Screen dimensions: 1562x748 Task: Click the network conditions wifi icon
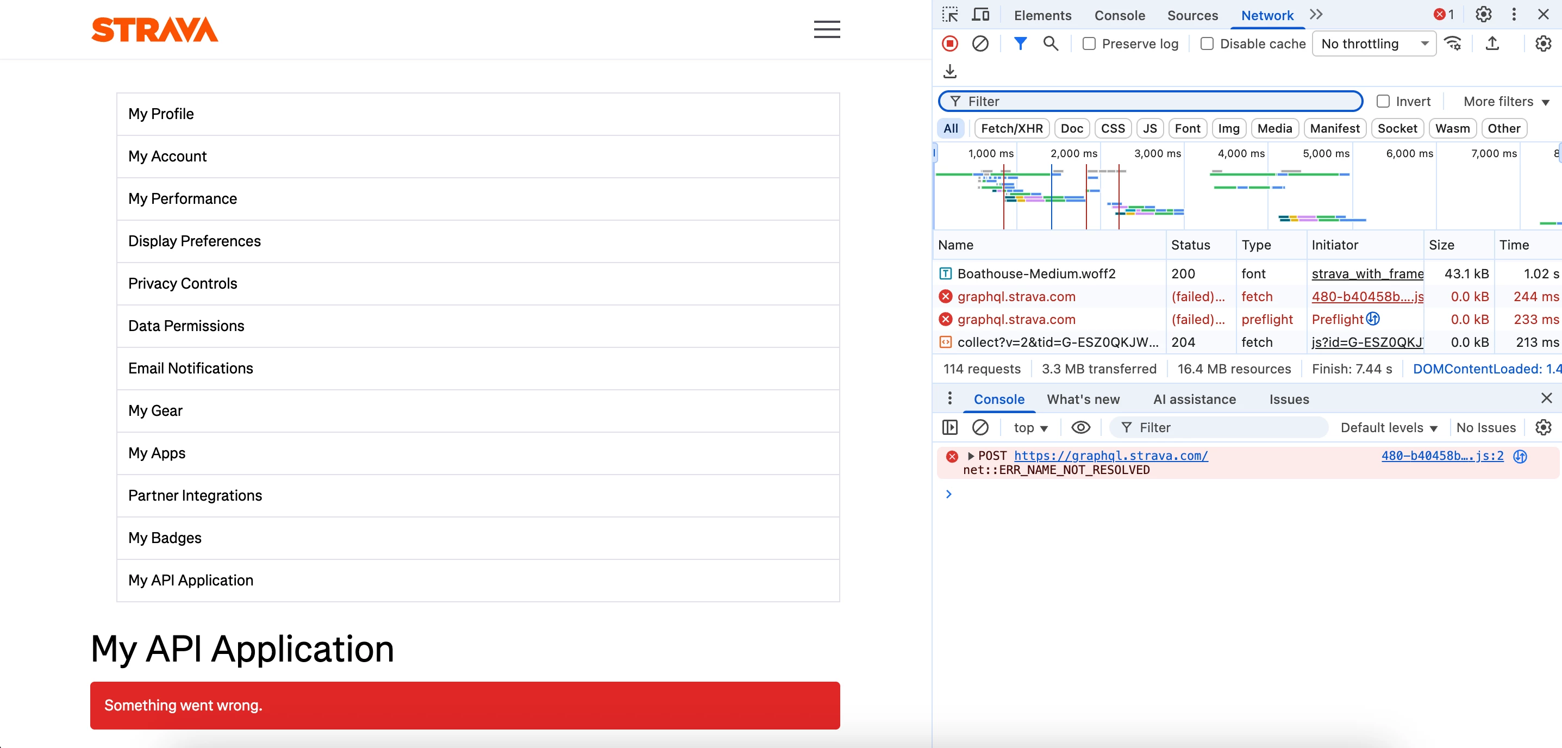(1453, 43)
